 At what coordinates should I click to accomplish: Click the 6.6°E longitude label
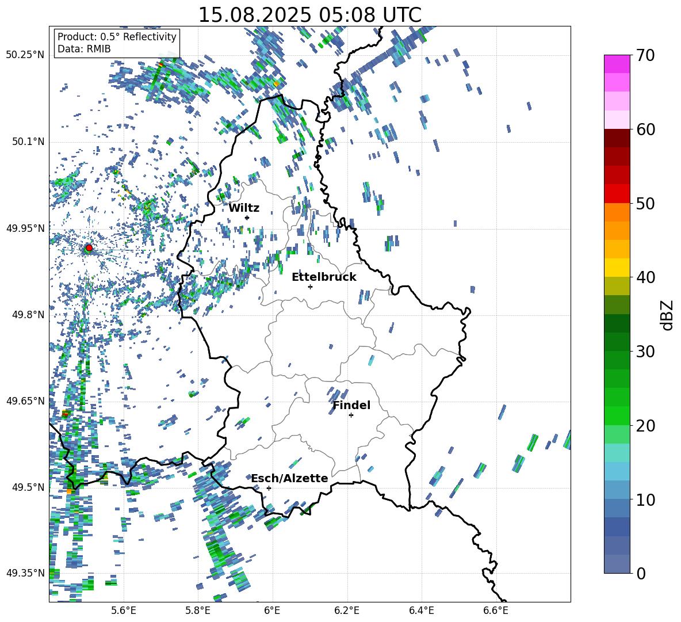496,611
